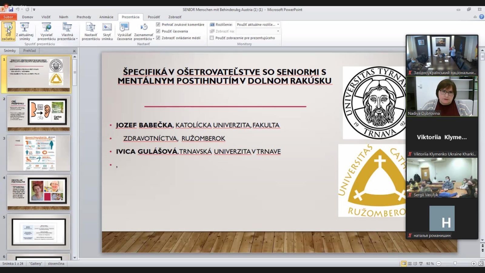Toggle the Použiť časovania checkbox

[158, 31]
